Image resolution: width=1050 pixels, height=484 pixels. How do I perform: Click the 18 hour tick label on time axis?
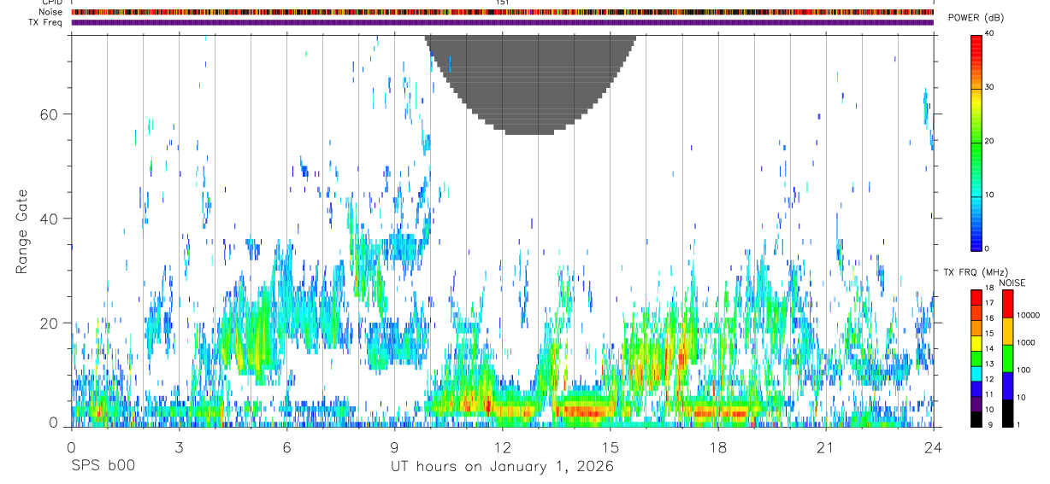point(717,446)
